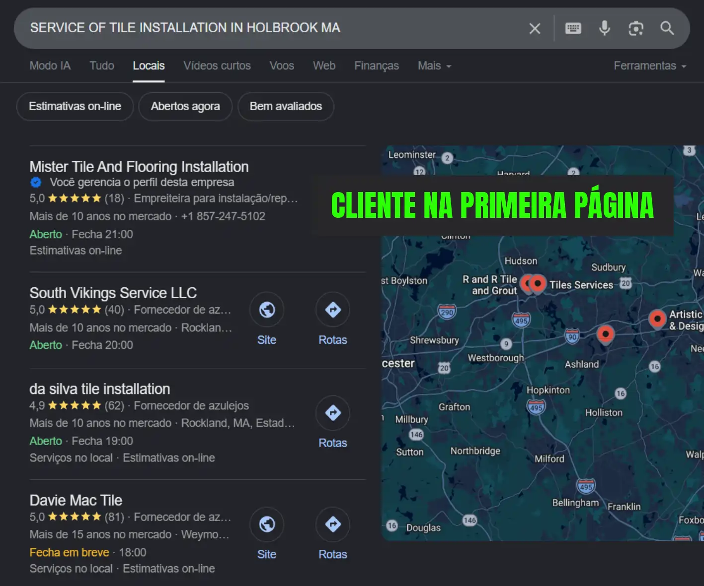This screenshot has height=586, width=704.
Task: Get directions icon for da silva tile installation
Action: (333, 412)
